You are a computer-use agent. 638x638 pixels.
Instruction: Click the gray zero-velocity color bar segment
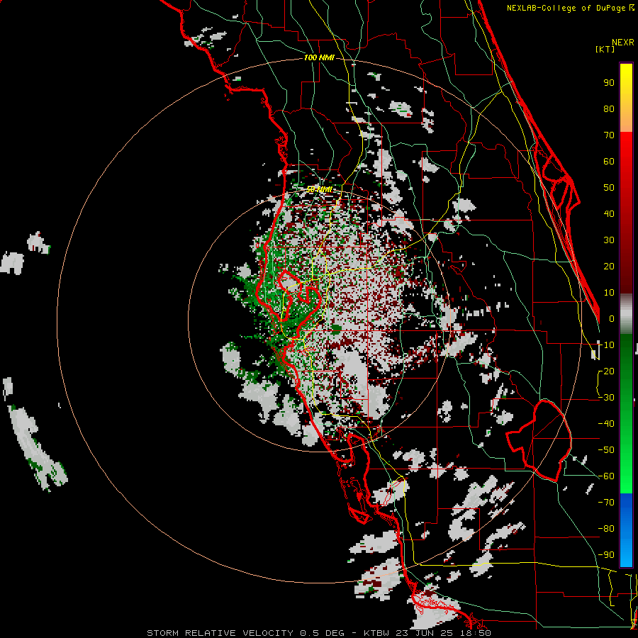tap(626, 314)
